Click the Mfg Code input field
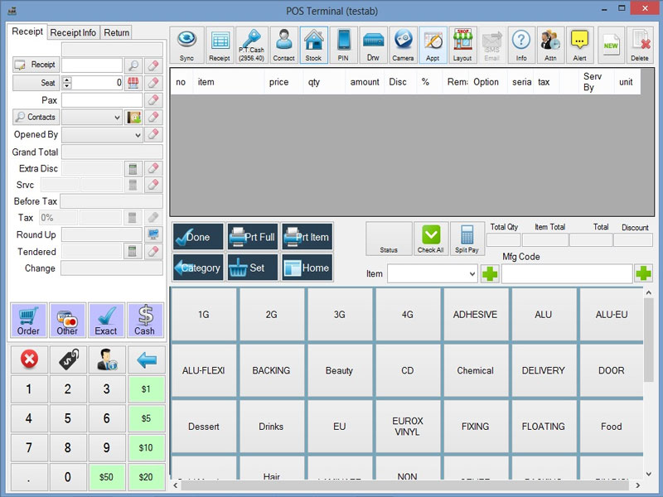663x497 pixels. 566,273
